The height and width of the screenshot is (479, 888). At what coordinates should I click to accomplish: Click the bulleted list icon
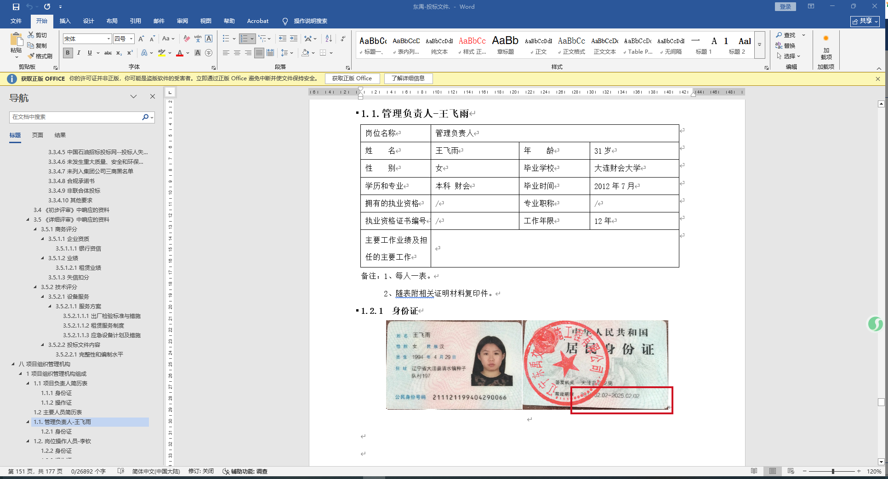[x=226, y=39]
